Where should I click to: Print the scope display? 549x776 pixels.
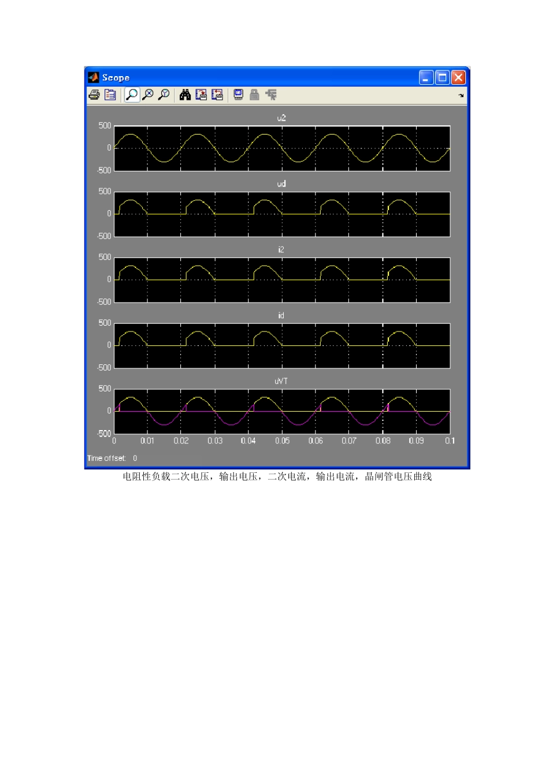pos(94,95)
